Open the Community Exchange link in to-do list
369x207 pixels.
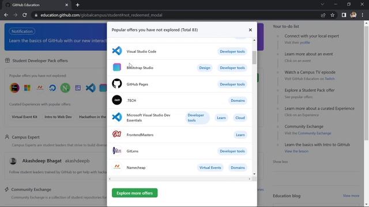pos(314,133)
